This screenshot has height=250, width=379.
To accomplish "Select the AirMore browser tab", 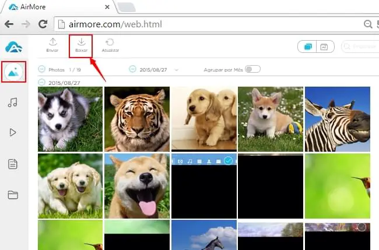I will click(x=58, y=7).
